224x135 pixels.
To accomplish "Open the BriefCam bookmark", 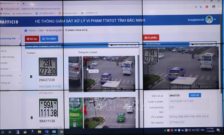I will (5, 13).
